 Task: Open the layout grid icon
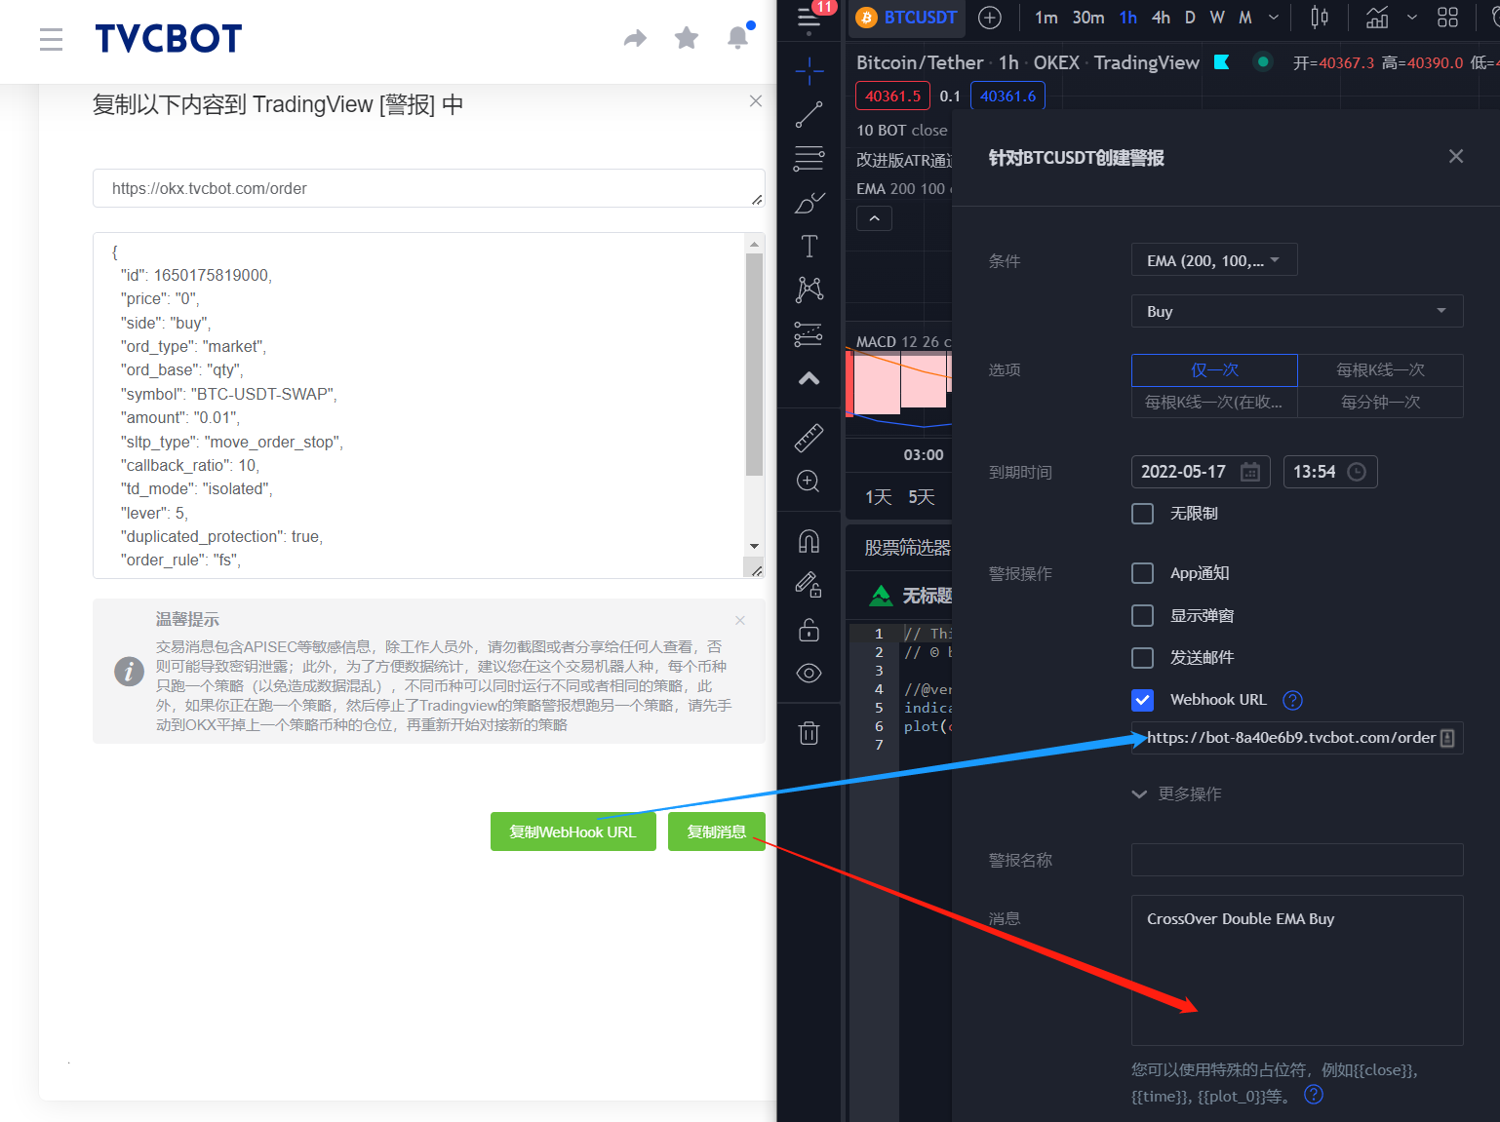[x=1448, y=18]
